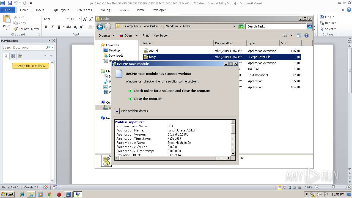Open the Home ribbon tab
This screenshot has width=352, height=198.
(x=24, y=10)
